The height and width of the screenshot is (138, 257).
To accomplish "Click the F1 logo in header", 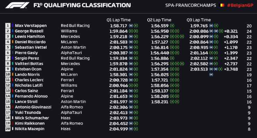I will tap(17, 5).
